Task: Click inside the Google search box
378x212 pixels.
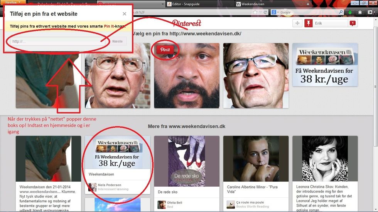Action: (x=309, y=12)
